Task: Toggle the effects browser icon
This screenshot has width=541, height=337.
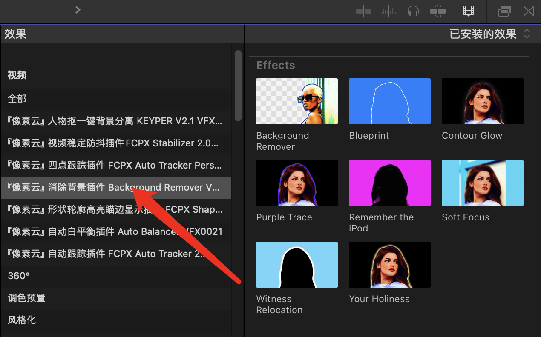Action: click(x=505, y=11)
